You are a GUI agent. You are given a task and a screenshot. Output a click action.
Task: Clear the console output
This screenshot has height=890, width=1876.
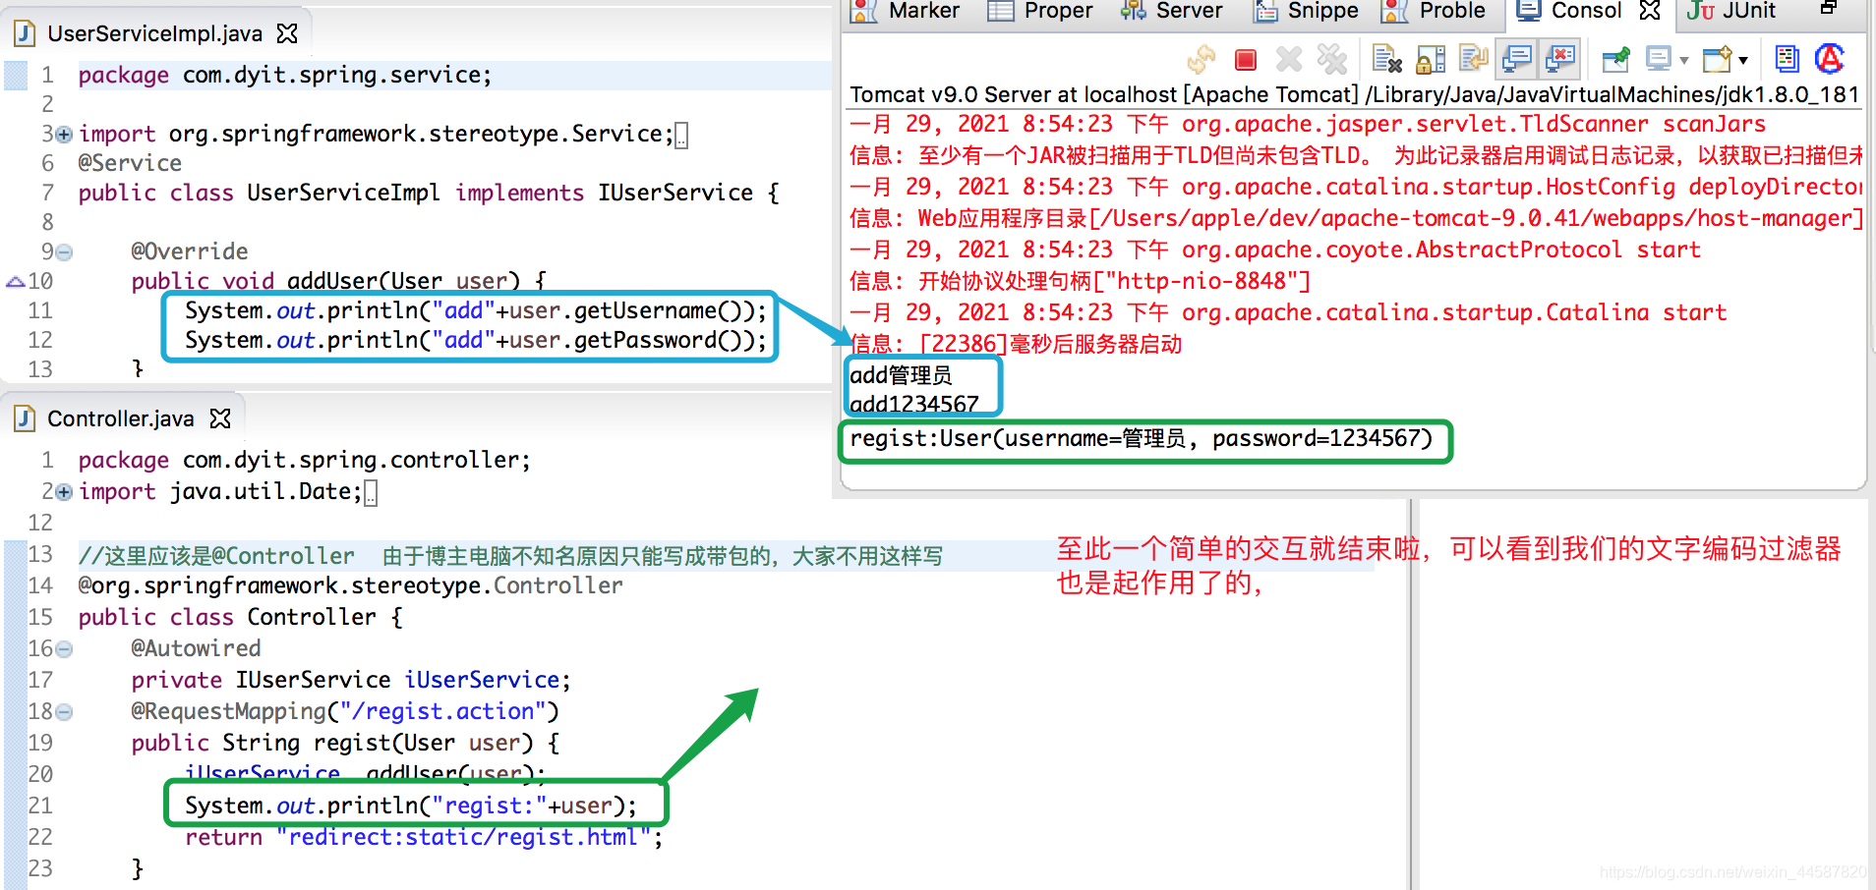pos(1386,60)
